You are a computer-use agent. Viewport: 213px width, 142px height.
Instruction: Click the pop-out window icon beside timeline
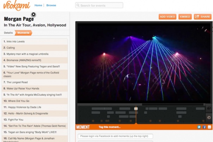coord(209,108)
